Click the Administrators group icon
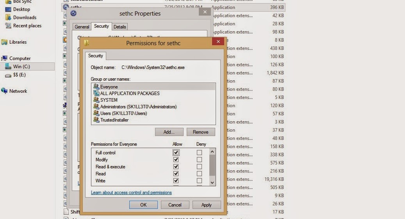 click(x=96, y=106)
